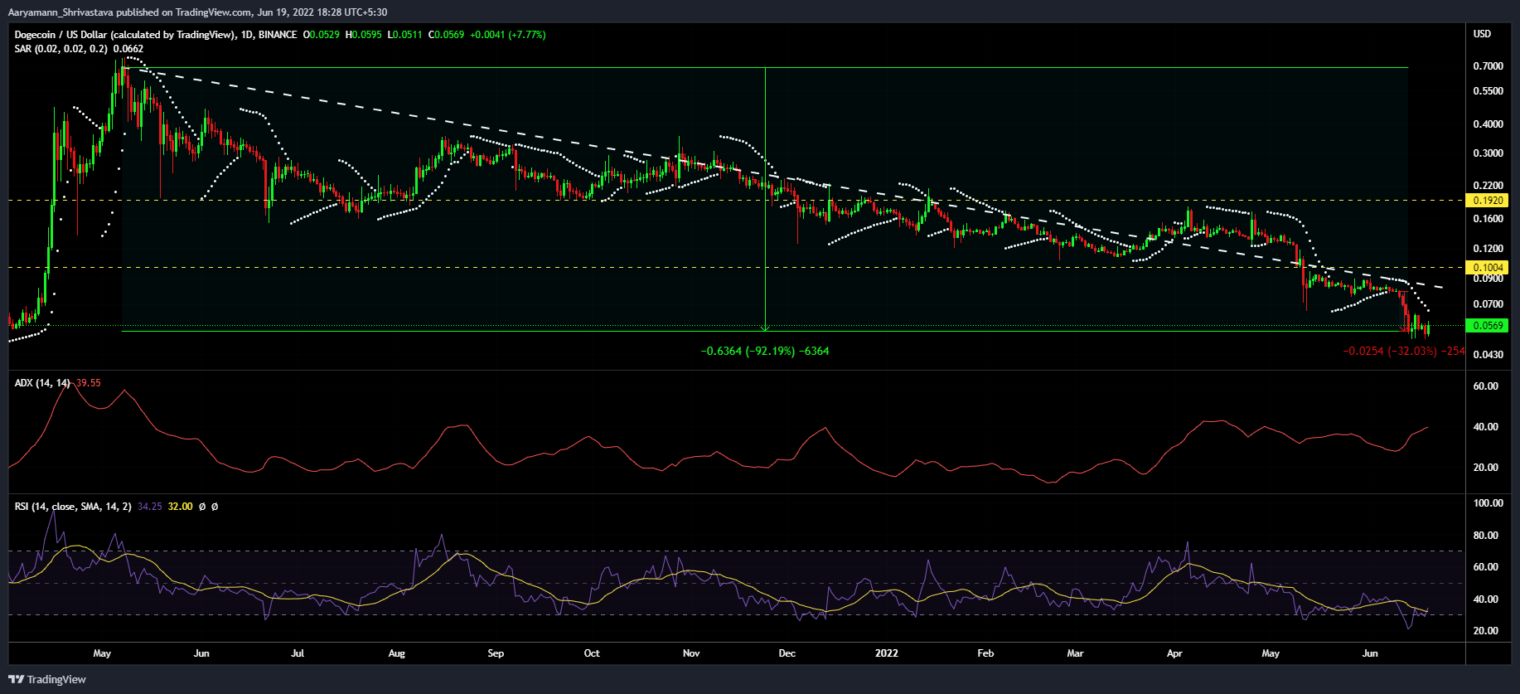Click the Aug label on time axis
The image size is (1520, 694).
pyautogui.click(x=397, y=653)
